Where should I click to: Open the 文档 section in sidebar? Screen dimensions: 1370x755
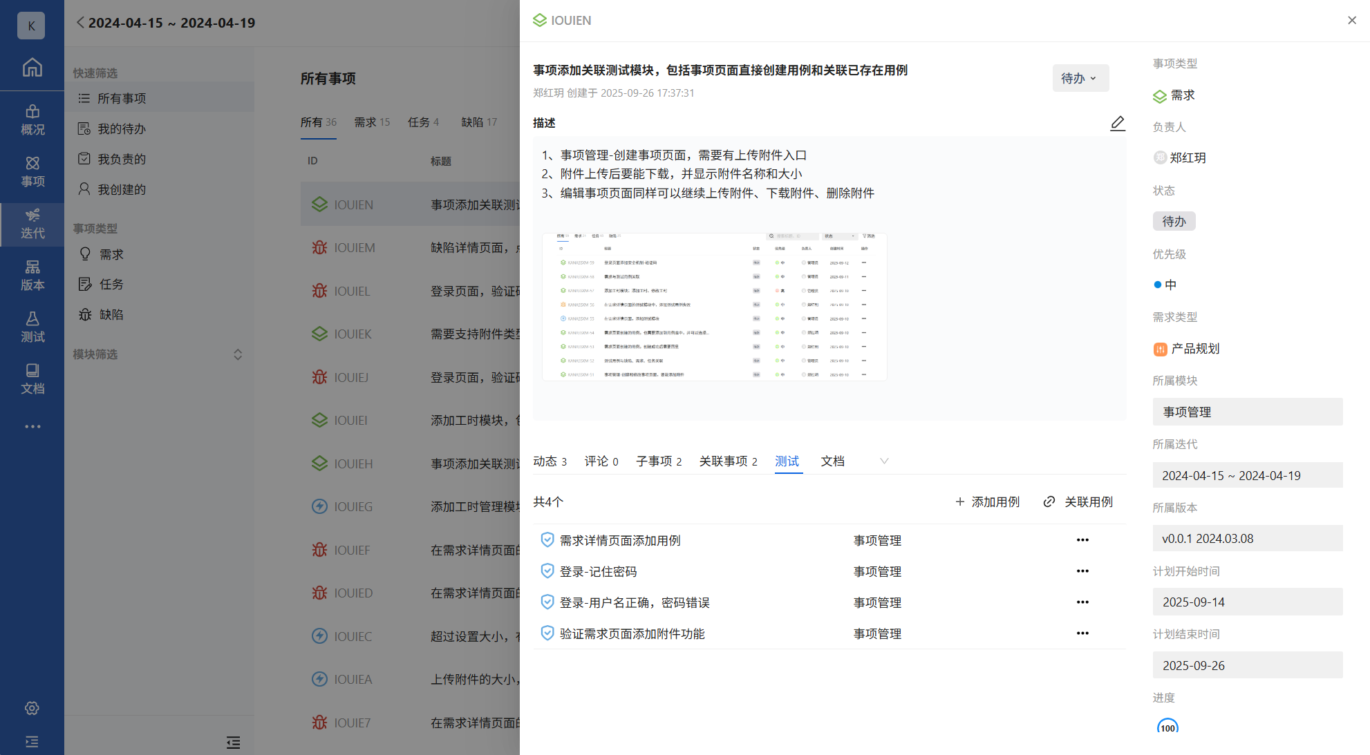coord(32,379)
